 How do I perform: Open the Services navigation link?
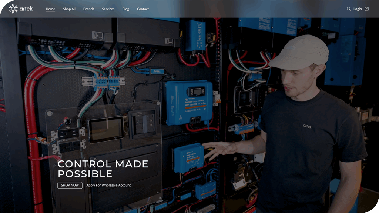pyautogui.click(x=108, y=9)
